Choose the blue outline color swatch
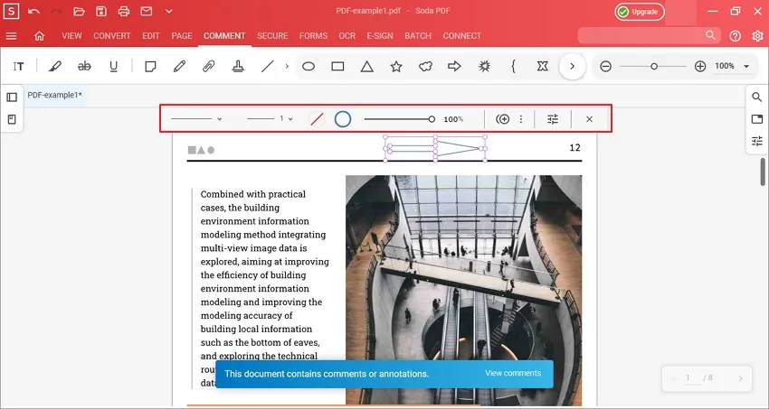Image resolution: width=769 pixels, height=409 pixels. point(343,119)
